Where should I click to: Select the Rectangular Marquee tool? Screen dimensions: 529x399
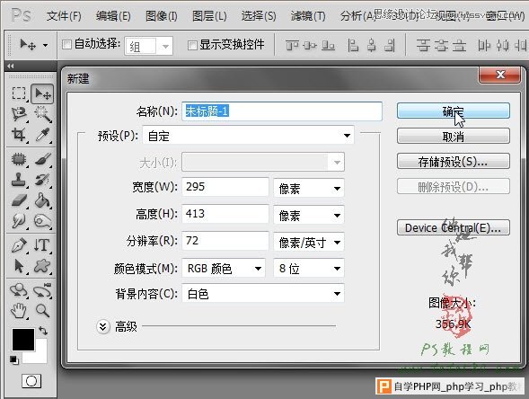(x=19, y=93)
